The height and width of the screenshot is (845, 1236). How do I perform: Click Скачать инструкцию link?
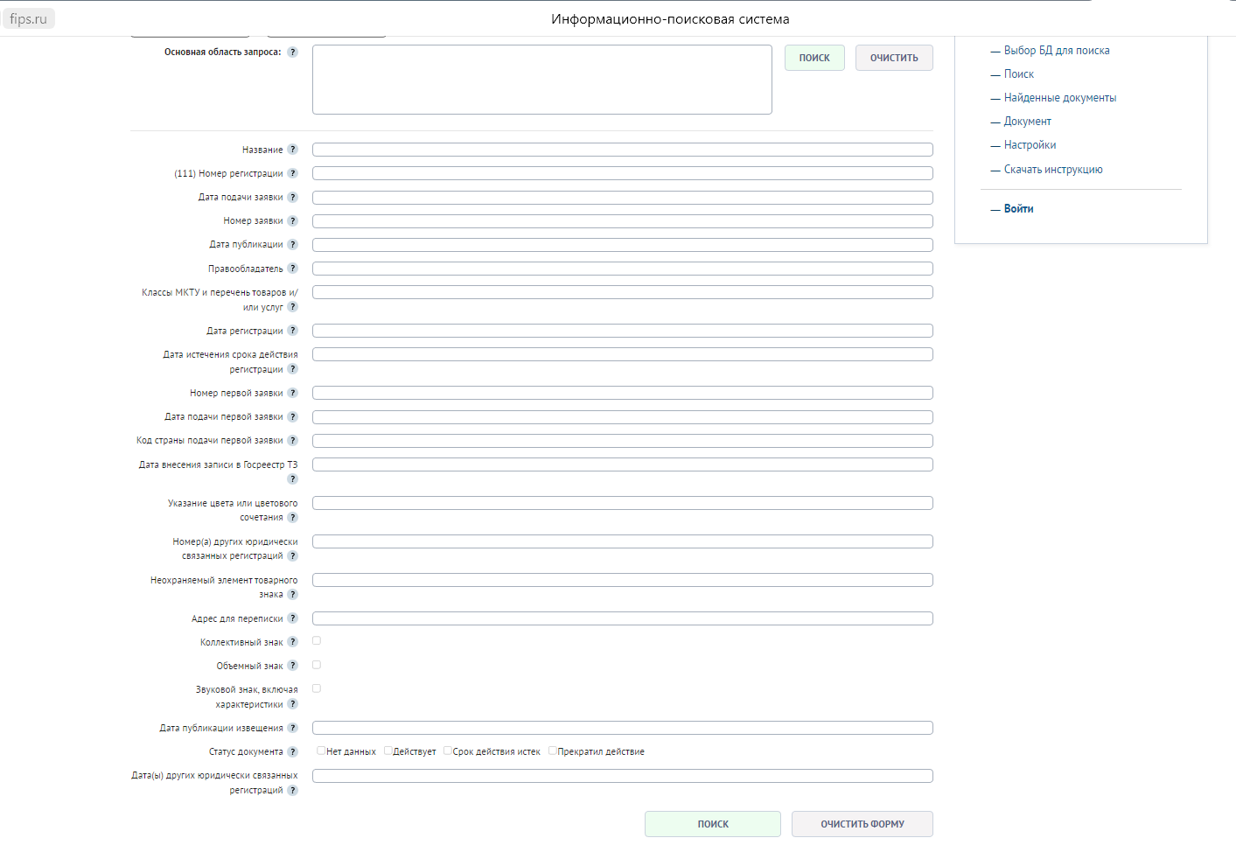coord(1053,170)
